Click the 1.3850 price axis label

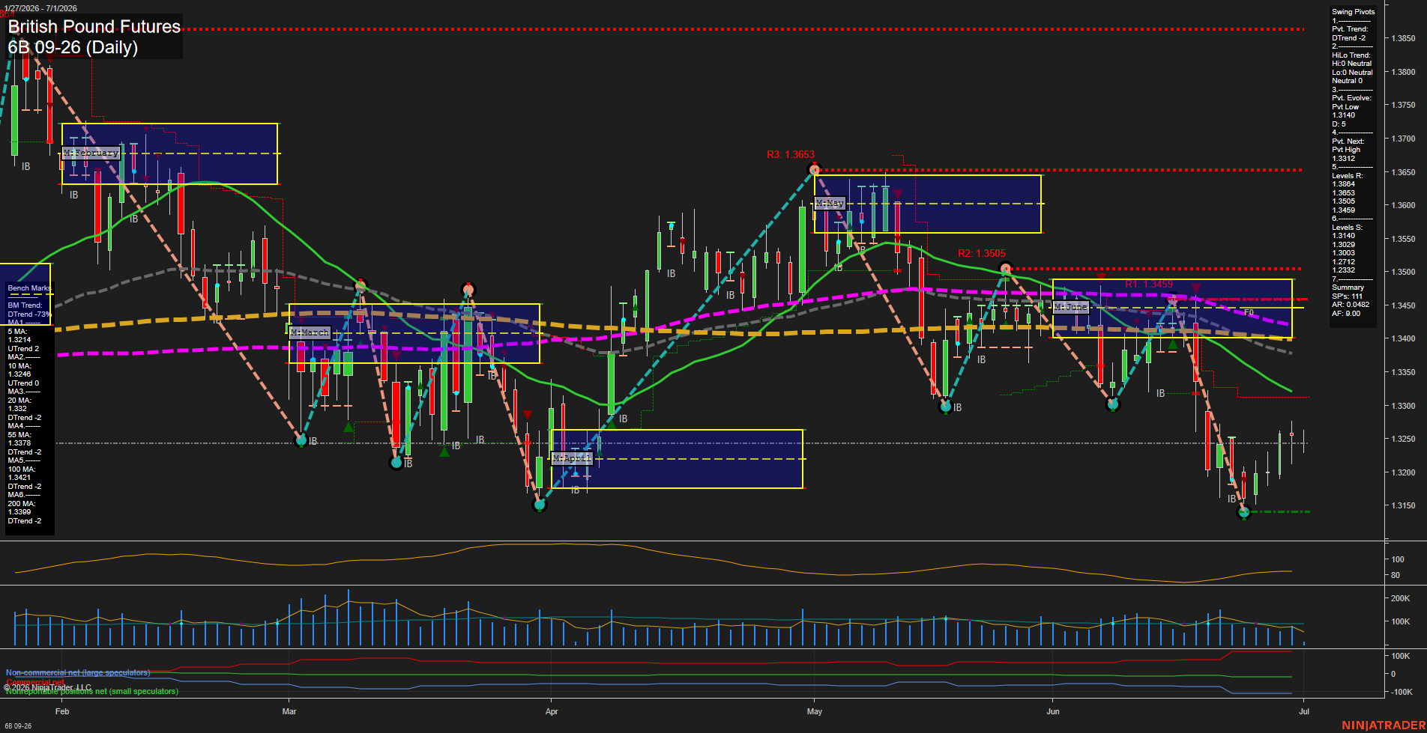click(1404, 38)
